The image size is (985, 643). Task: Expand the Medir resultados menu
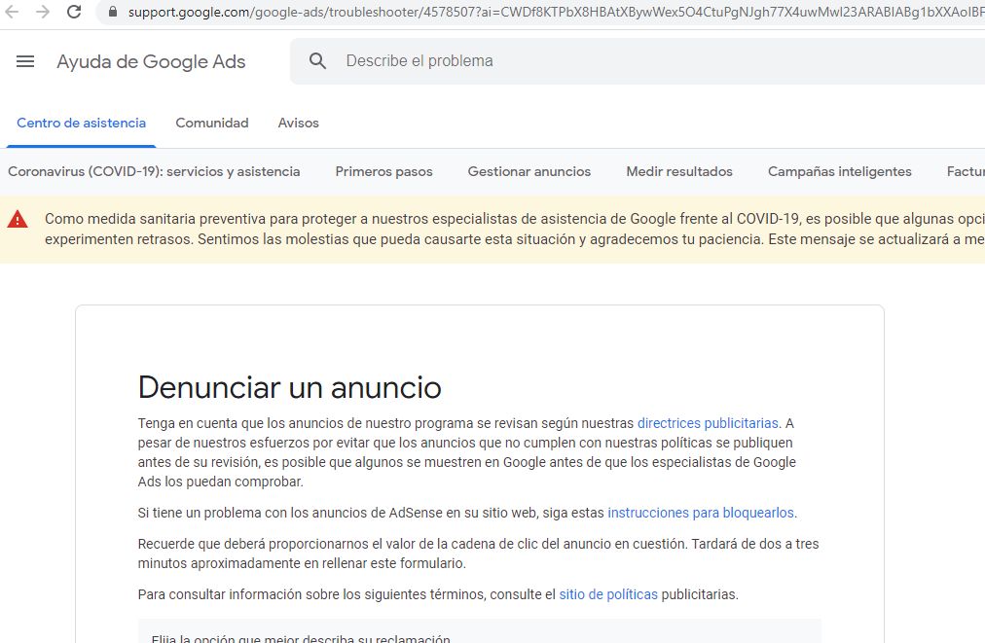point(679,172)
